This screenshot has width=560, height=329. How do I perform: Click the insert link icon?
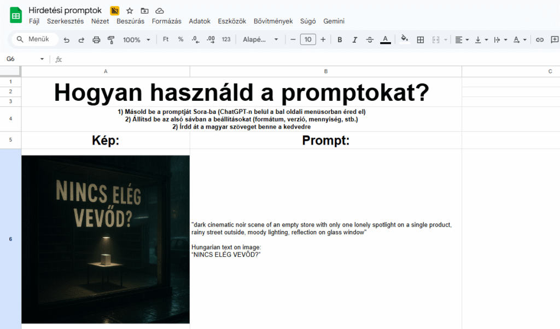pos(540,40)
